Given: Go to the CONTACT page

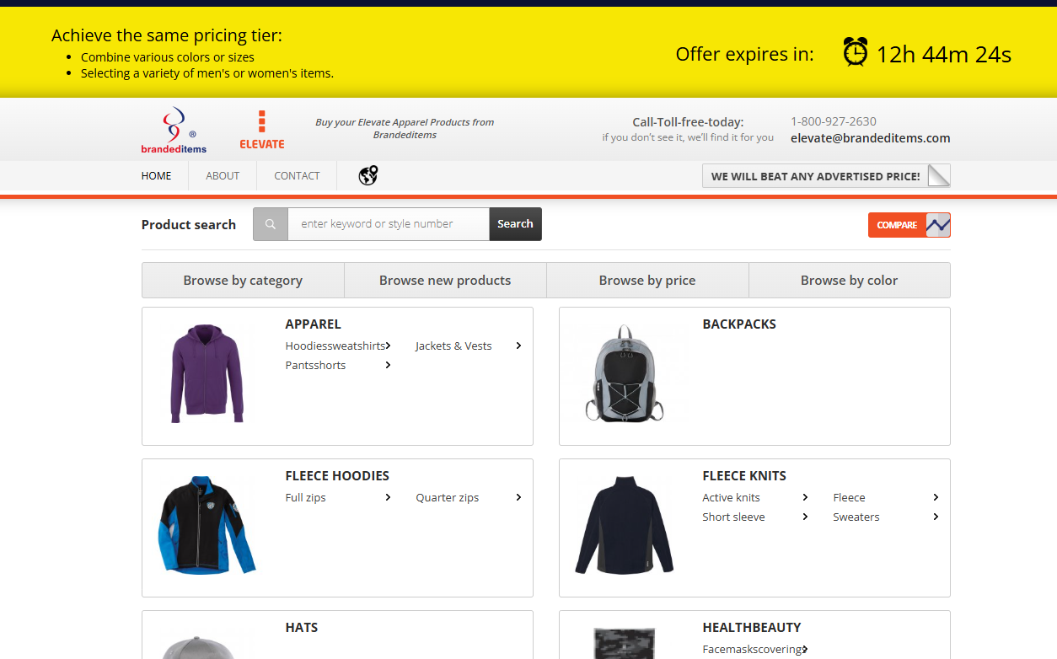Looking at the screenshot, I should pos(297,176).
